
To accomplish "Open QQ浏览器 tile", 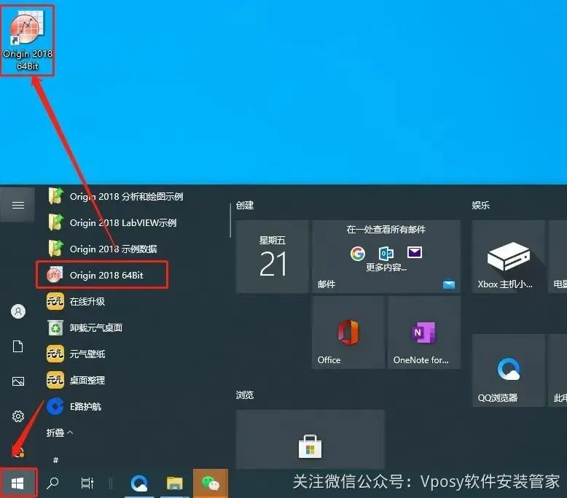I will [x=509, y=370].
